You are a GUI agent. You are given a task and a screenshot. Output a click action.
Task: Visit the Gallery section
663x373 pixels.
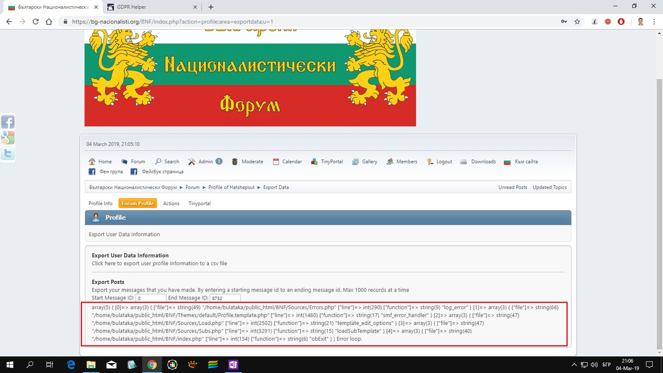click(365, 162)
